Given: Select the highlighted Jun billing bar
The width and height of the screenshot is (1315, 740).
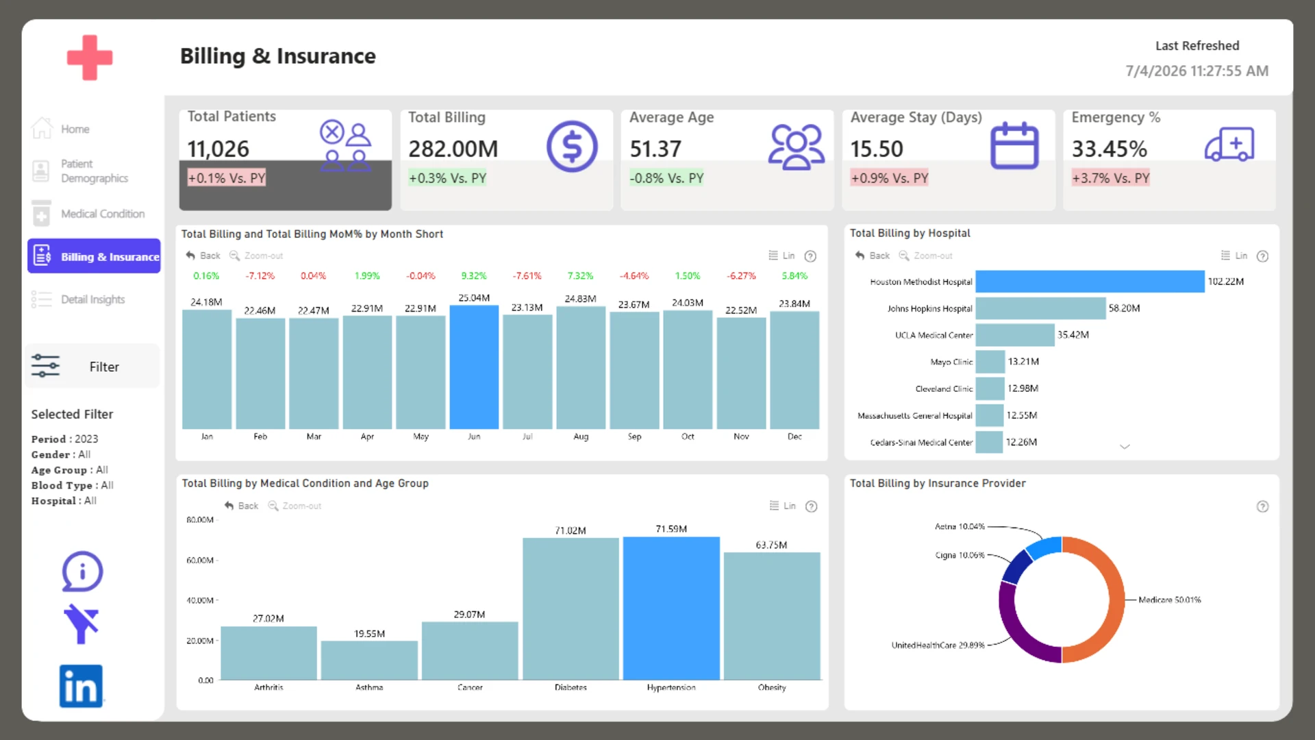Looking at the screenshot, I should coord(474,367).
